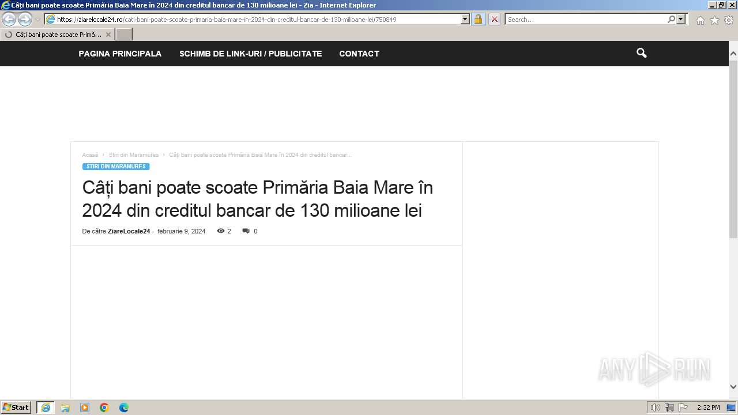Click the IE logo in title bar
738x415 pixels.
point(5,5)
